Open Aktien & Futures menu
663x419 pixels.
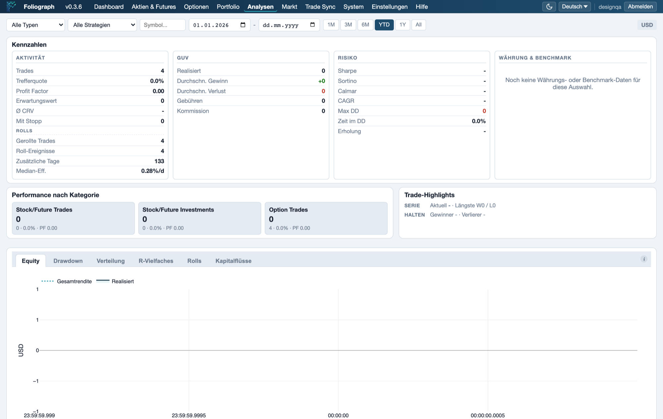click(x=154, y=7)
